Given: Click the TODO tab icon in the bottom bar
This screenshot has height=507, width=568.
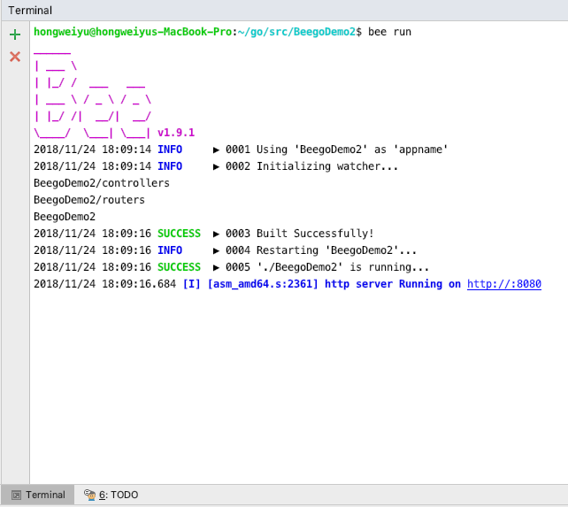Looking at the screenshot, I should (88, 495).
